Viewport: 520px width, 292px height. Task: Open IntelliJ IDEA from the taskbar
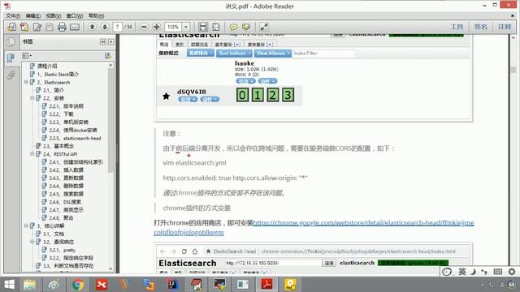tap(172, 285)
